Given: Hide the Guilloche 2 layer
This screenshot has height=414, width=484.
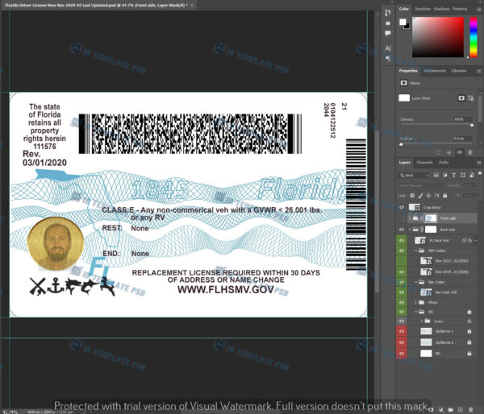Looking at the screenshot, I should [x=401, y=342].
